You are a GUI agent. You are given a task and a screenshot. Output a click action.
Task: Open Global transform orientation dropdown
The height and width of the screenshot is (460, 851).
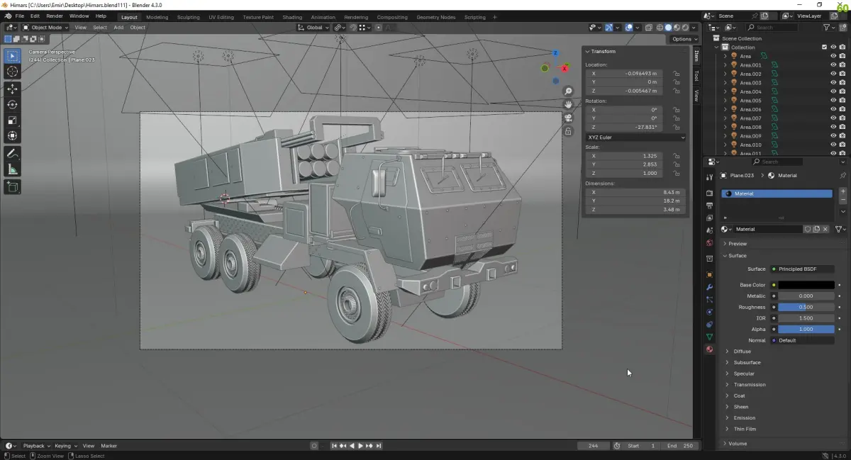tap(311, 28)
